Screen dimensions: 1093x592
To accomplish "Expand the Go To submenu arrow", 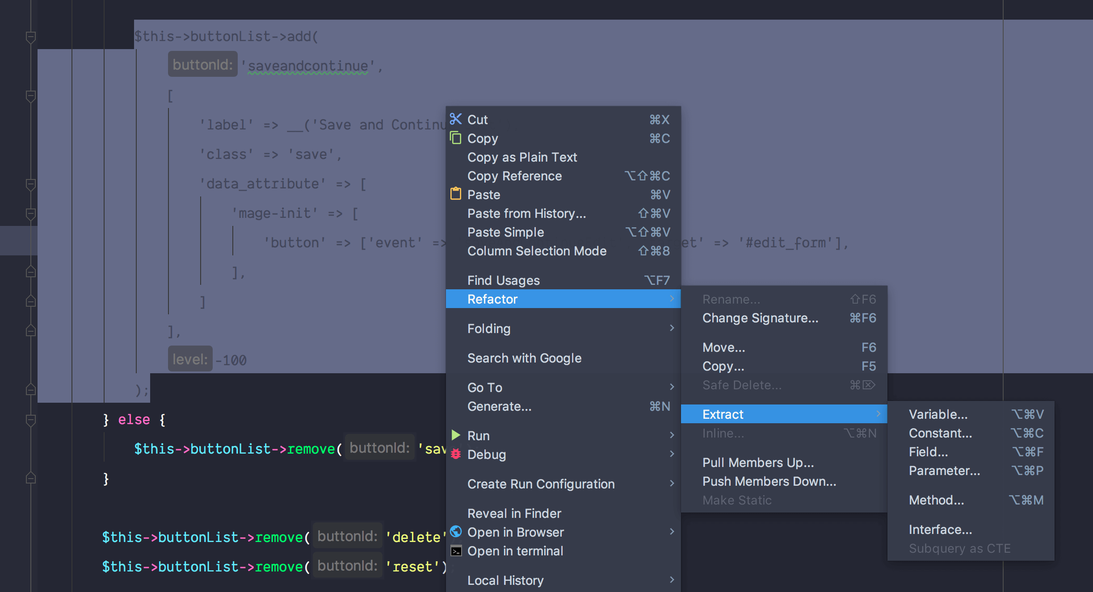I will (672, 387).
